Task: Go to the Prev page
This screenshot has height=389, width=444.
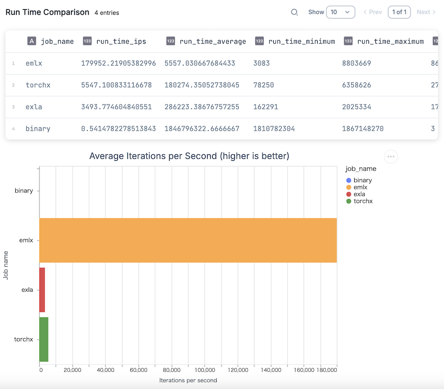Action: coord(372,12)
